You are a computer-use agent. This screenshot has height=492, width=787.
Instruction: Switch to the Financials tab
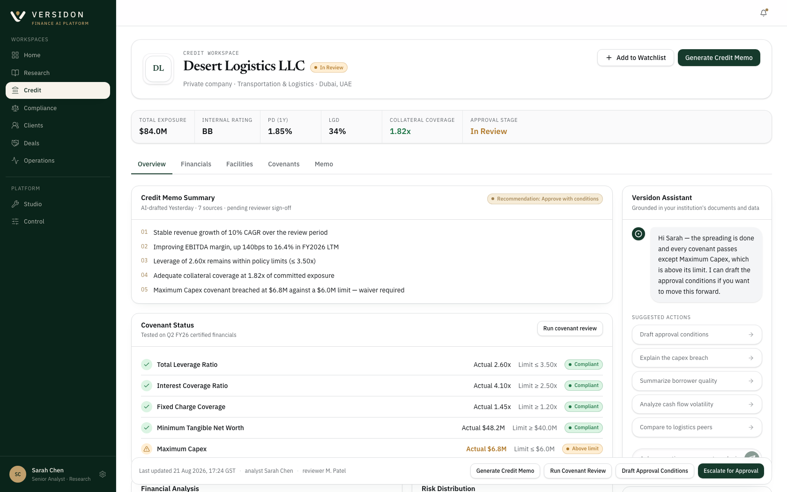(x=196, y=164)
